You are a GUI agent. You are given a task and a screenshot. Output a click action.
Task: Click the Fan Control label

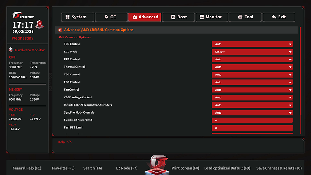71,90
